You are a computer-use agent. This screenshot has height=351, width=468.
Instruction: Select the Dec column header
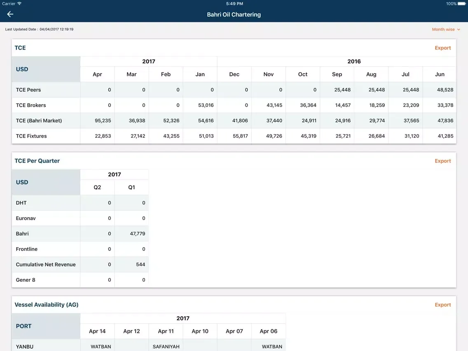point(234,74)
